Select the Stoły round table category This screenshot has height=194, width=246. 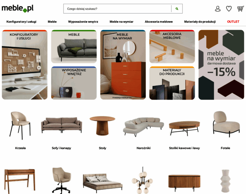tap(103, 126)
